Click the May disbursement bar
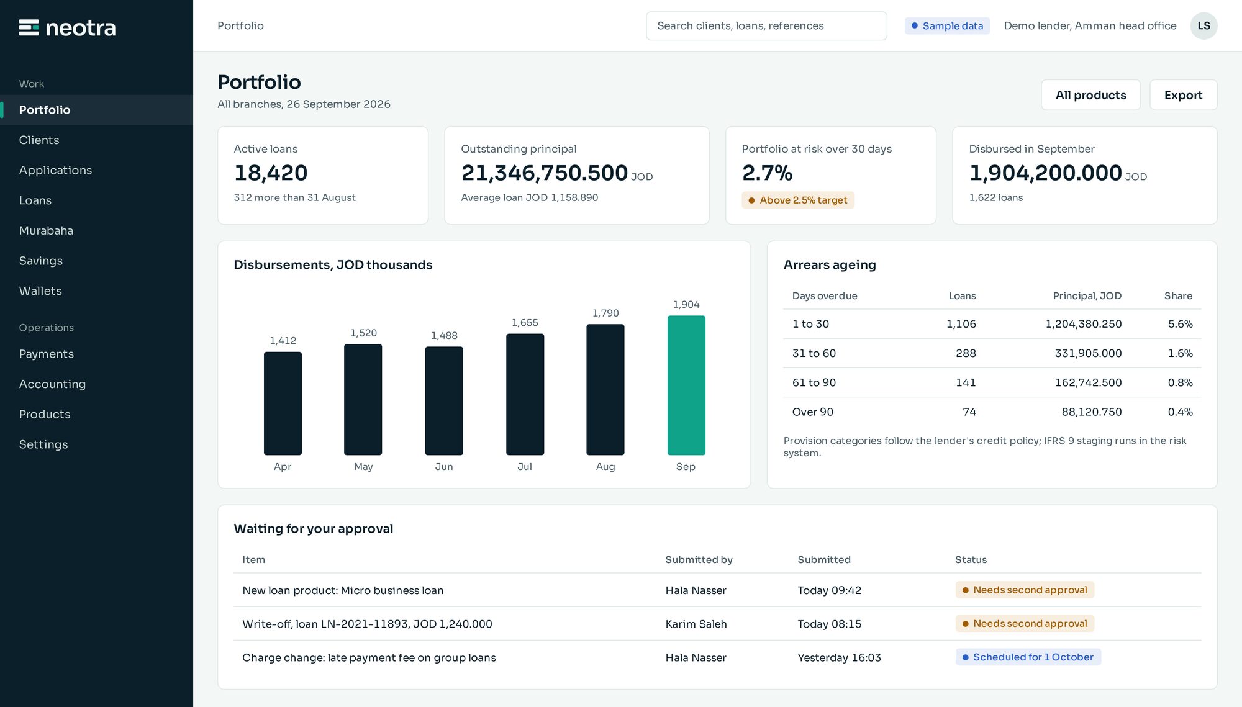The height and width of the screenshot is (707, 1242). coord(363,400)
